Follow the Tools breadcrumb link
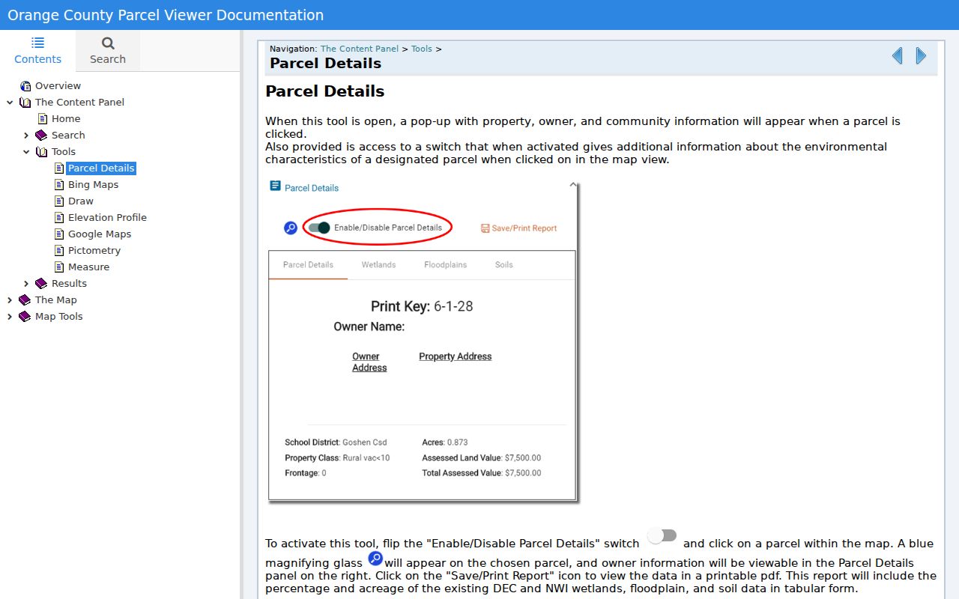The width and height of the screenshot is (959, 599). tap(422, 49)
